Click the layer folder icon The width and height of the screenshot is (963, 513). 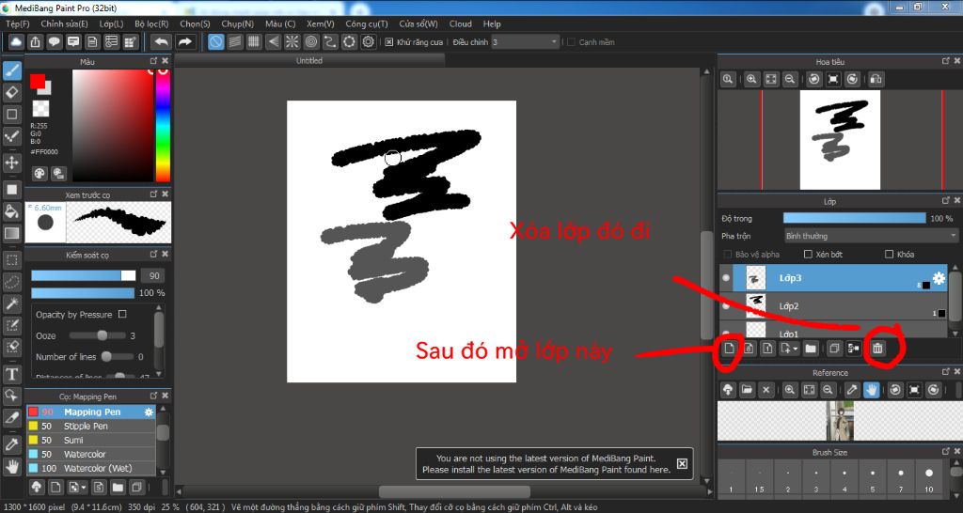(811, 349)
